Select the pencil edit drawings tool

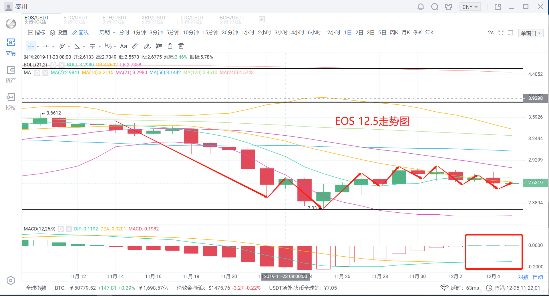147,46
